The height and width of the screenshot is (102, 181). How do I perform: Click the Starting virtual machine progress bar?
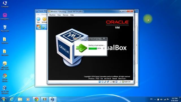click(x=93, y=48)
